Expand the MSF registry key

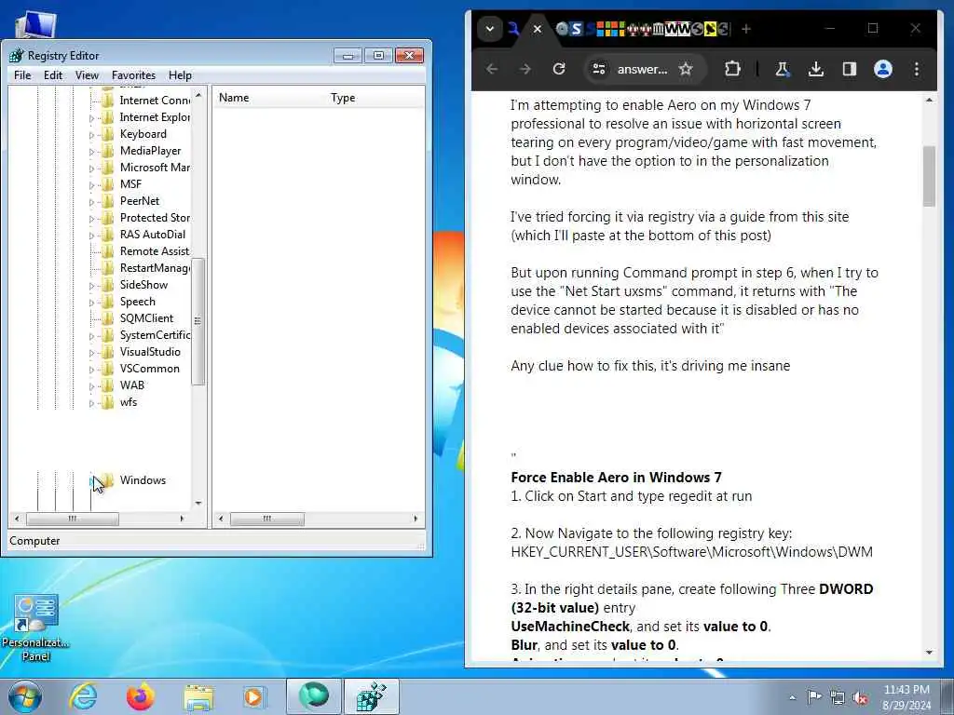pos(92,185)
